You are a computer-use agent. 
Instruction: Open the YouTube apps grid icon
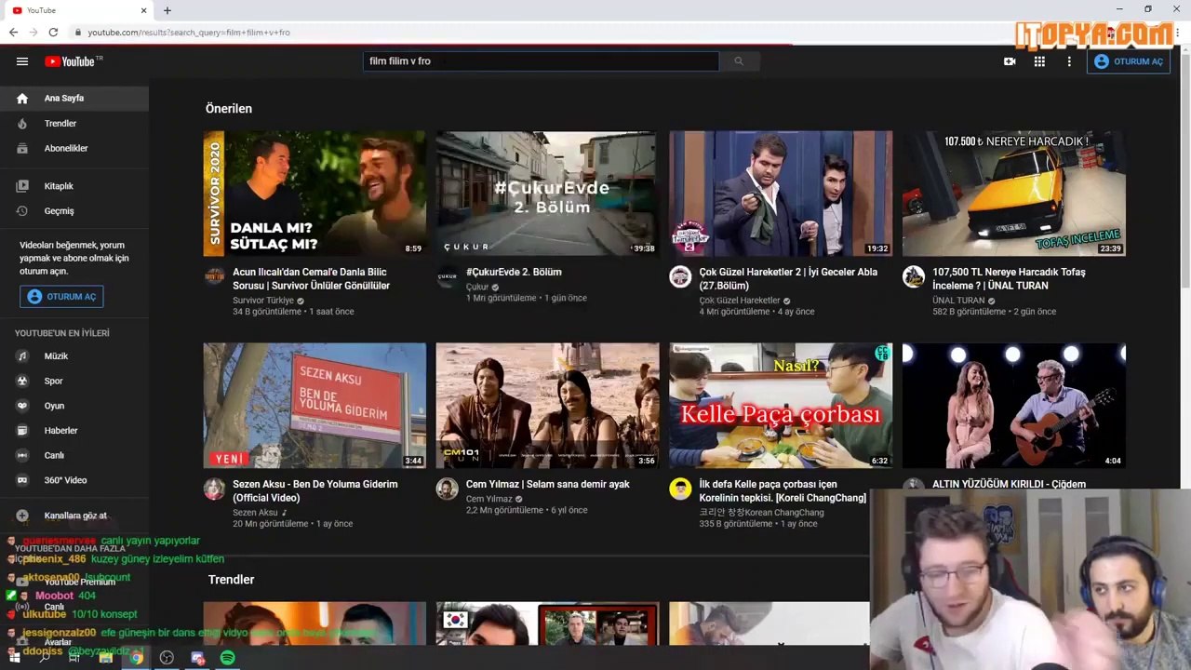coord(1039,61)
